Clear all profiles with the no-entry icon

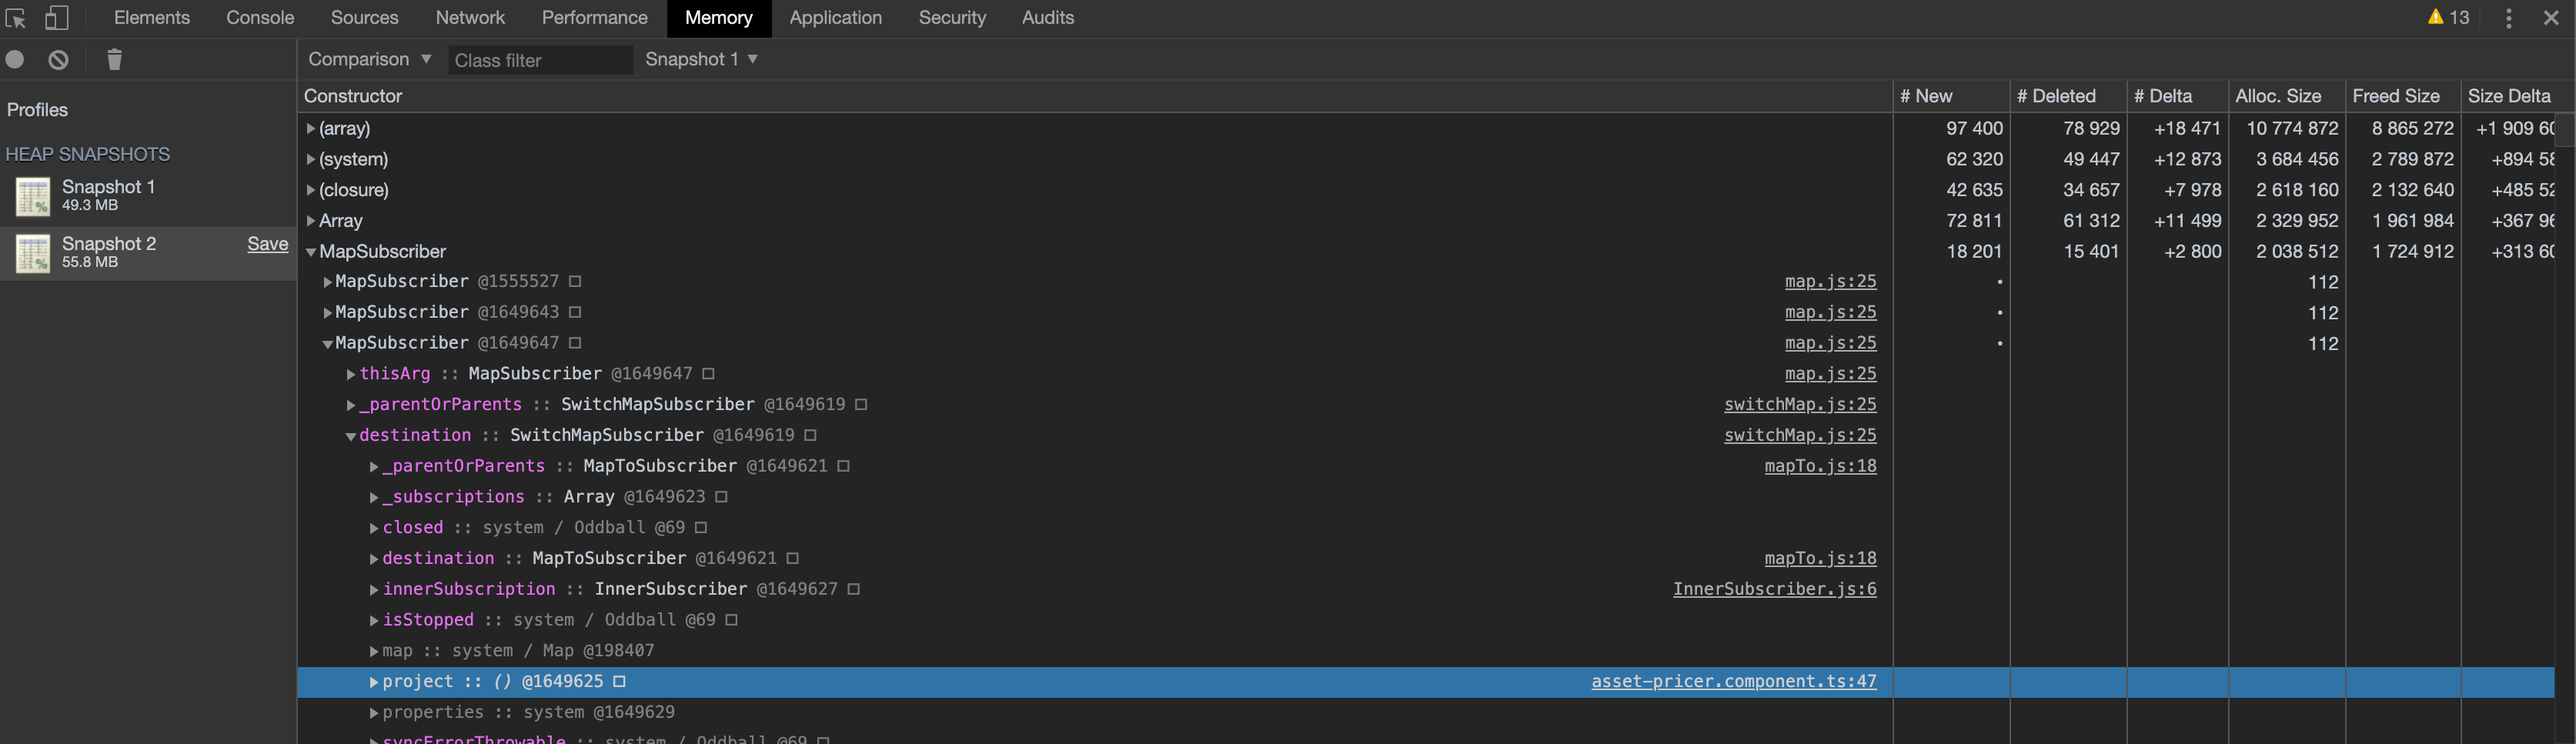pos(58,59)
